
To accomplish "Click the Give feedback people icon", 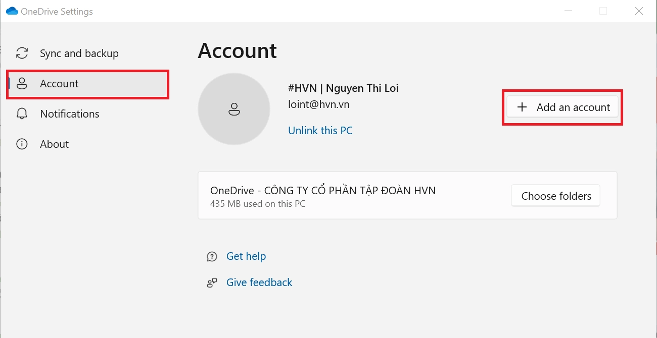I will click(x=212, y=283).
